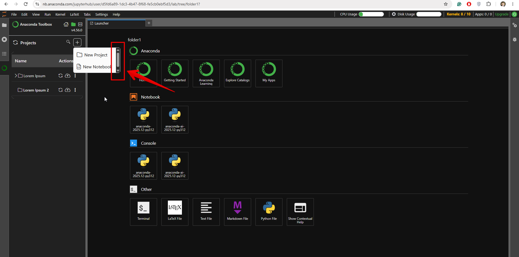The height and width of the screenshot is (257, 519).
Task: Launch anaconda-2025.12-py312 notebook
Action: click(144, 120)
